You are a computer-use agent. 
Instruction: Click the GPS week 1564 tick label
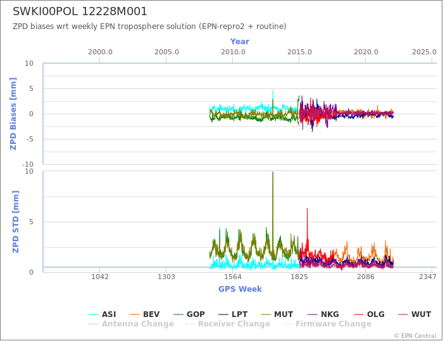tap(233, 277)
